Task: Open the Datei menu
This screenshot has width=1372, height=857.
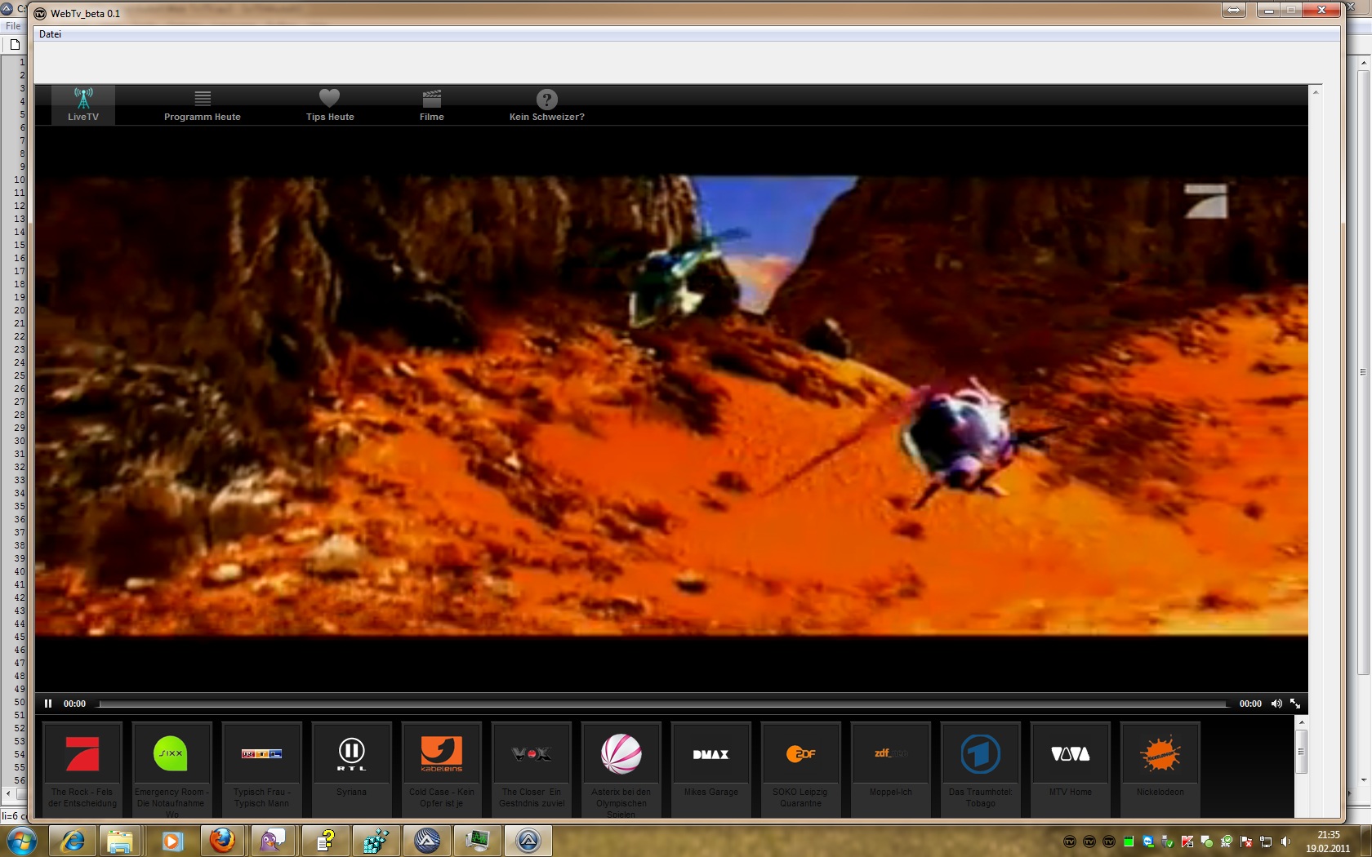Action: click(50, 34)
